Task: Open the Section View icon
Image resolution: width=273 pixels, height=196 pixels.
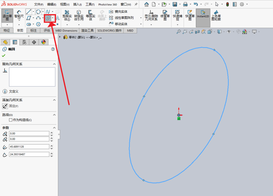Action: click(x=197, y=32)
